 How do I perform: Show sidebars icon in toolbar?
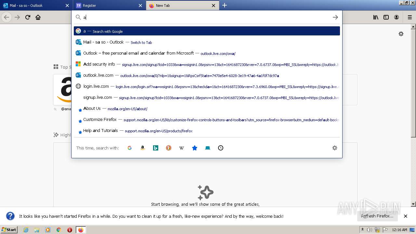coord(386,17)
